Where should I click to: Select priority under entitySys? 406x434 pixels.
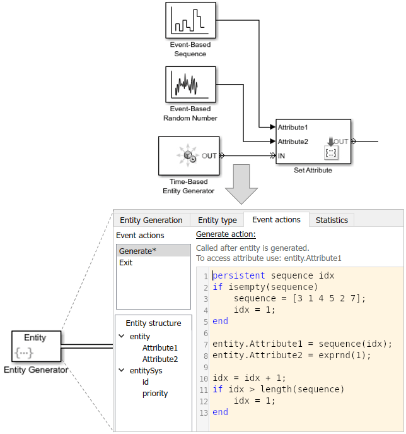click(x=155, y=394)
